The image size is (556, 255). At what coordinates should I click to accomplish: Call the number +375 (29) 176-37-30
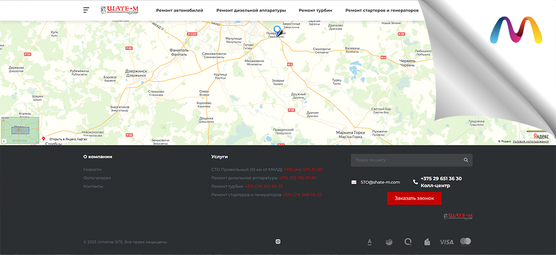297,178
